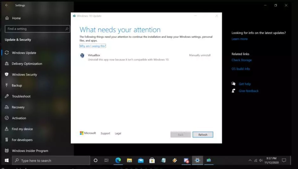Follow the 'Why am I seeing this?' link
This screenshot has height=169, width=298.
pos(93,46)
